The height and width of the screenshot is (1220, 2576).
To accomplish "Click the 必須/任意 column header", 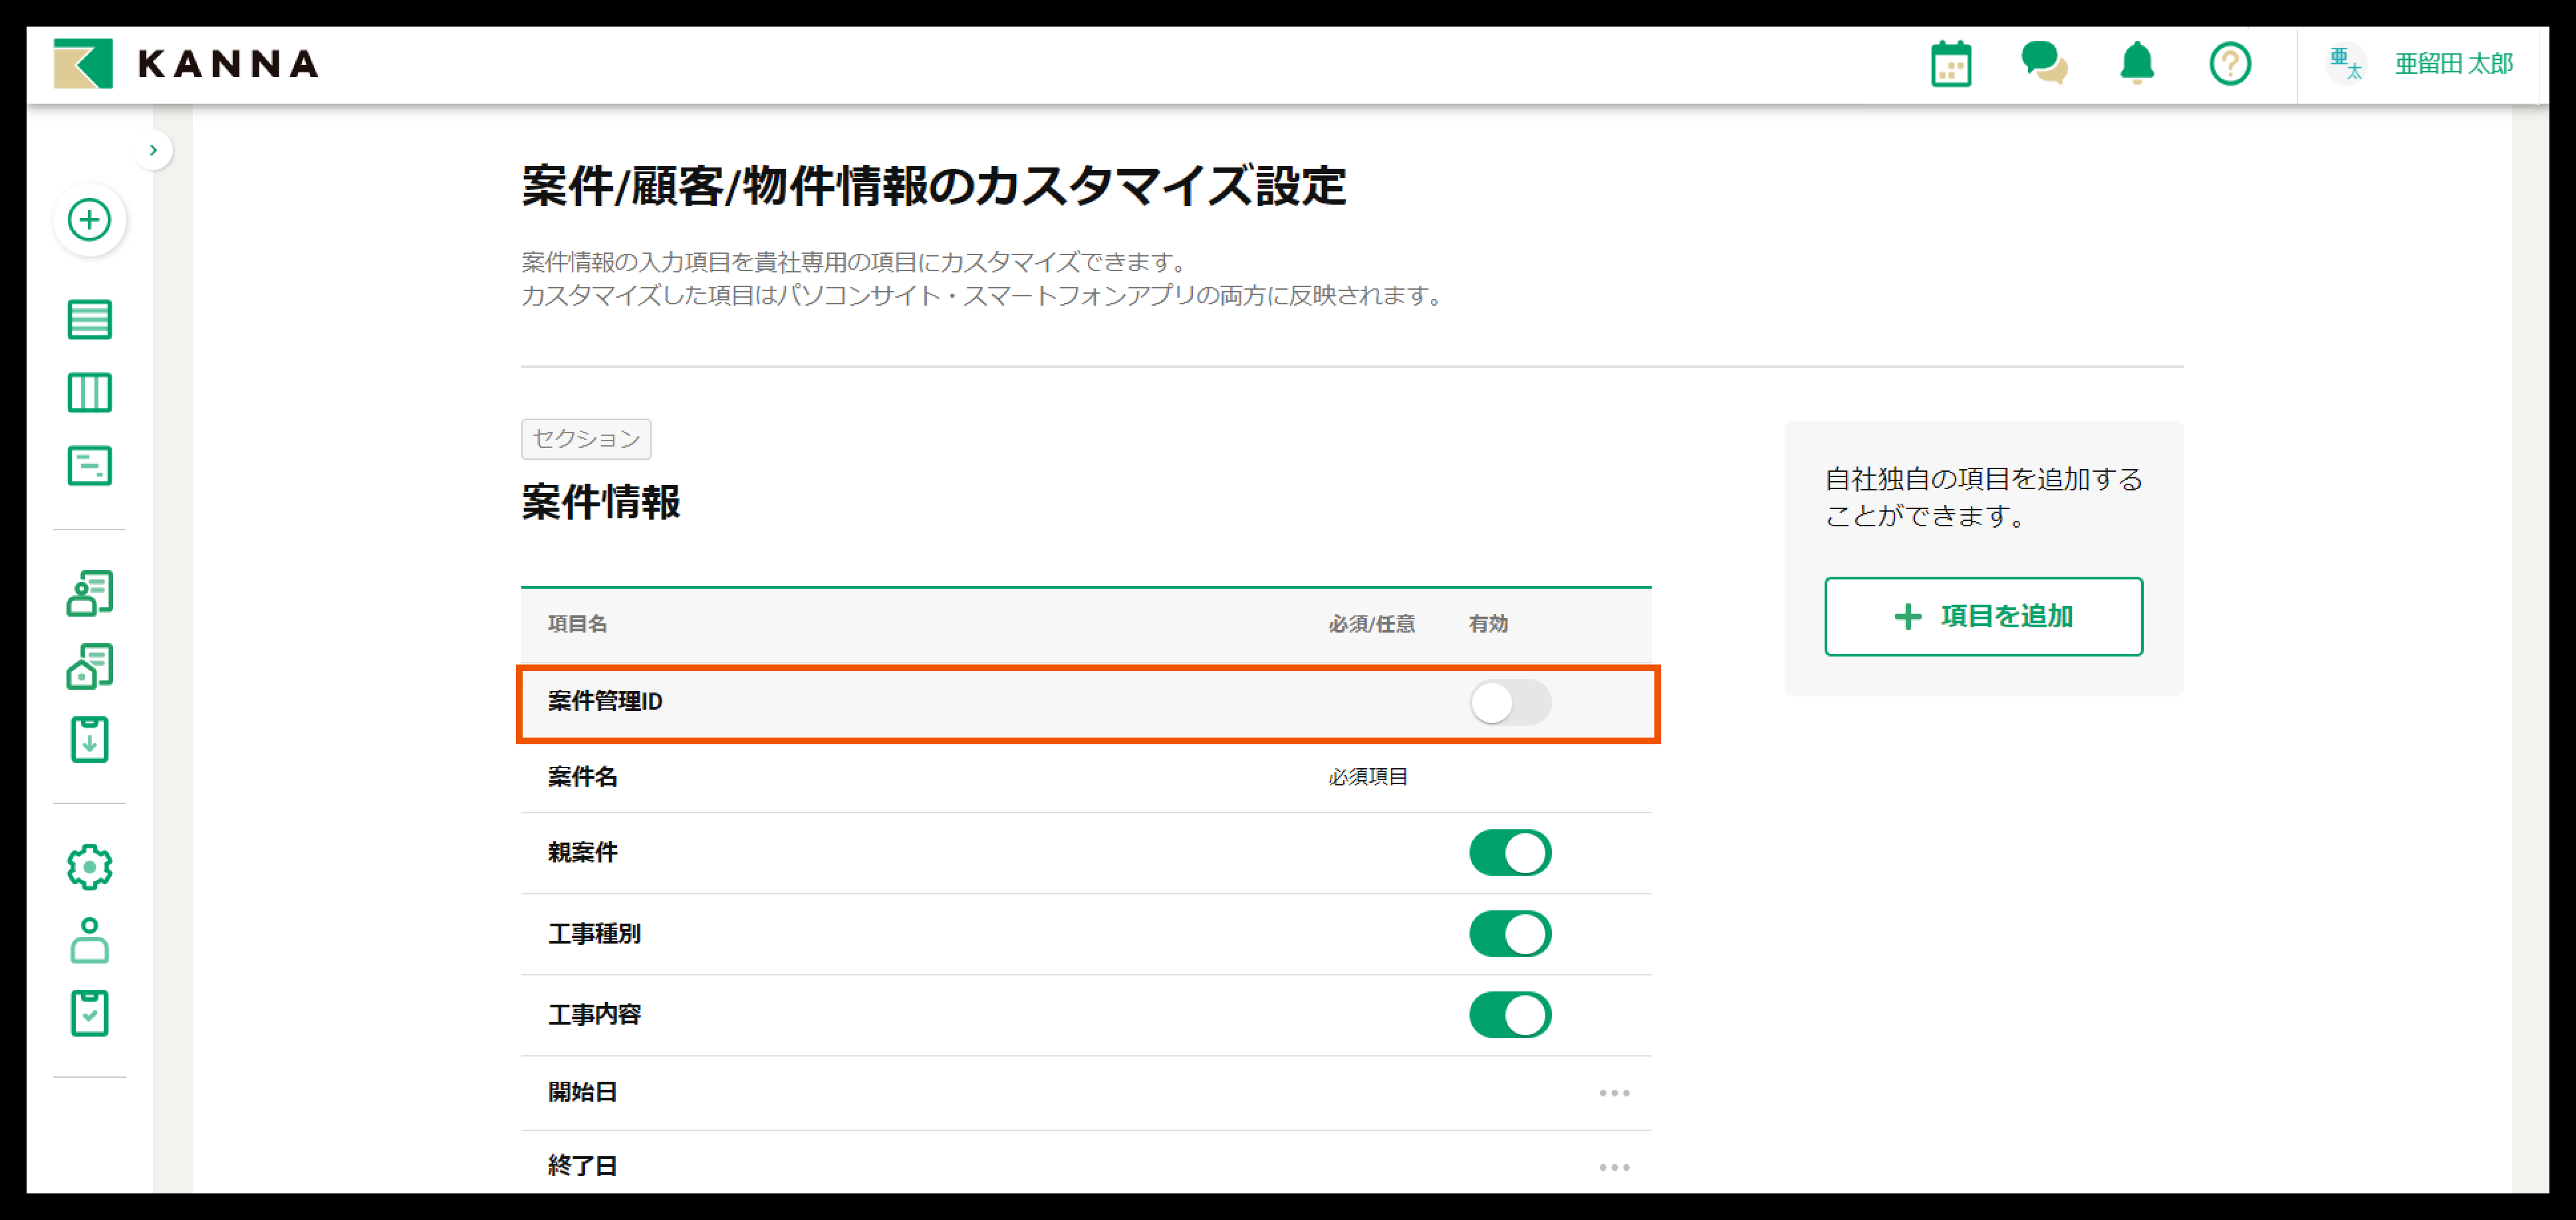I will click(x=1371, y=623).
